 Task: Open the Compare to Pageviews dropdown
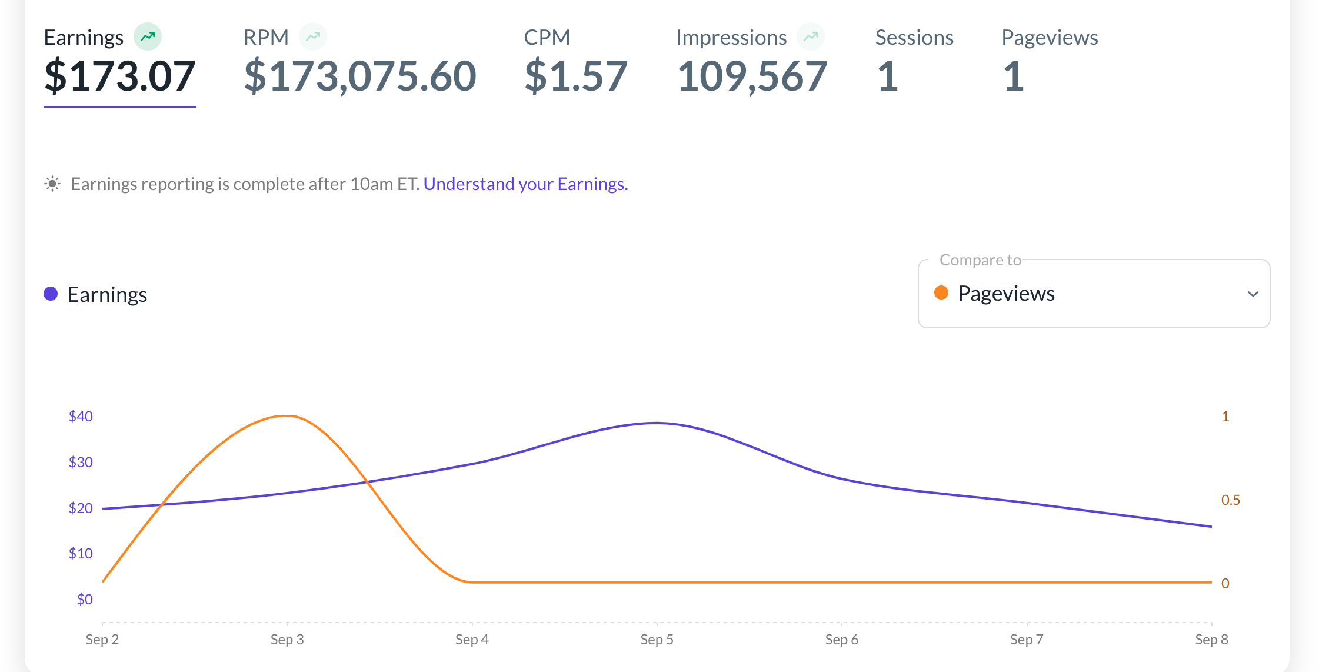pyautogui.click(x=1093, y=294)
